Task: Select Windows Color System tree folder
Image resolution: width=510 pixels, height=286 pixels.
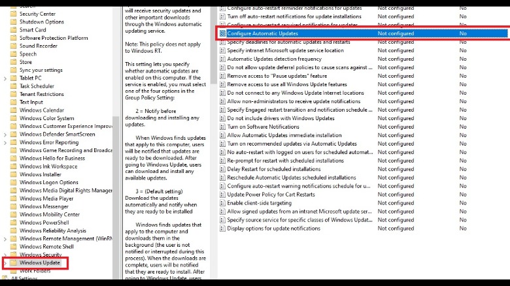Action: click(47, 118)
